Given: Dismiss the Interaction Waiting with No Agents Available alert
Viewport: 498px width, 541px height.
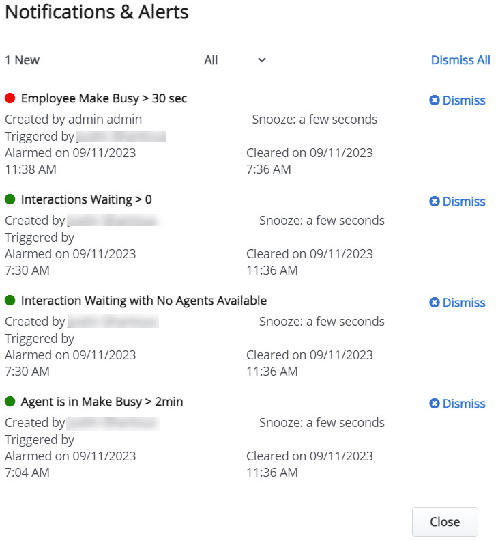Looking at the screenshot, I should coord(457,303).
